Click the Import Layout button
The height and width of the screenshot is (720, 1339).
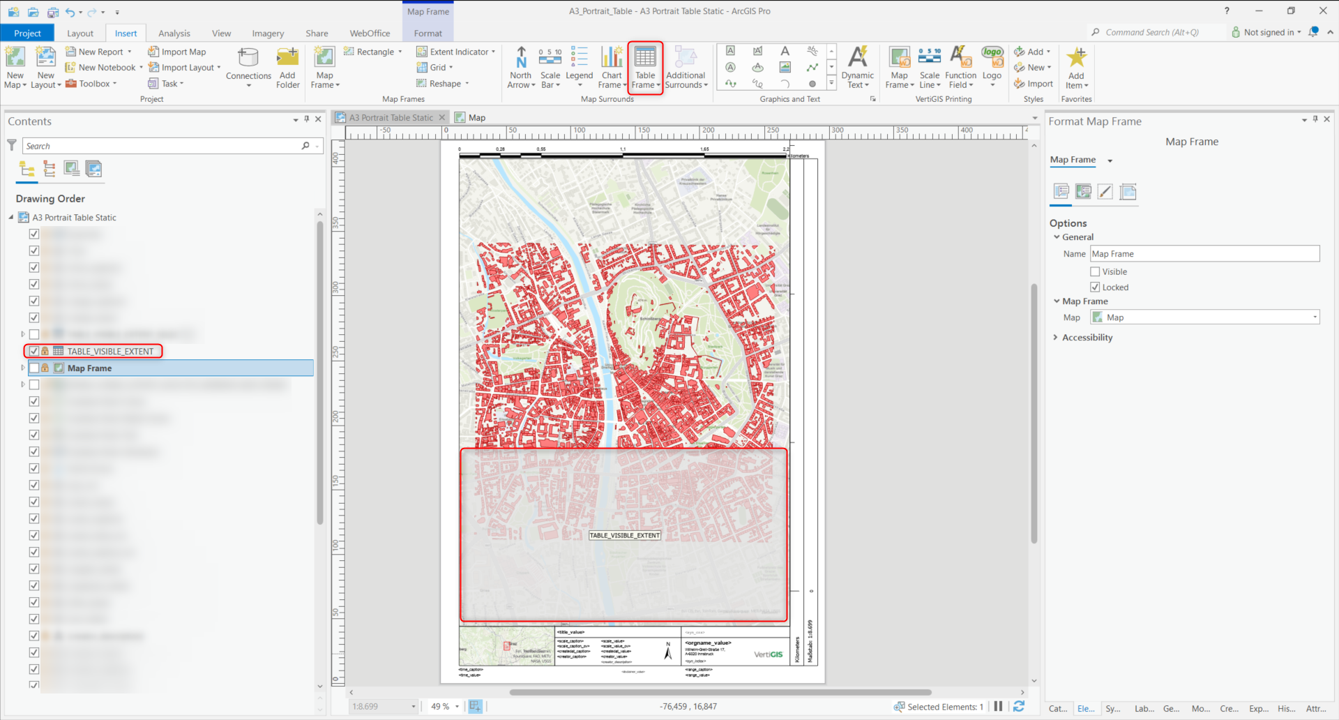pyautogui.click(x=183, y=67)
